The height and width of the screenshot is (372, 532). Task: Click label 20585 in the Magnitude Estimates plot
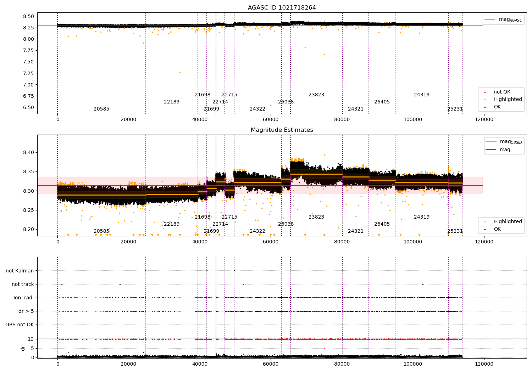[x=101, y=231]
